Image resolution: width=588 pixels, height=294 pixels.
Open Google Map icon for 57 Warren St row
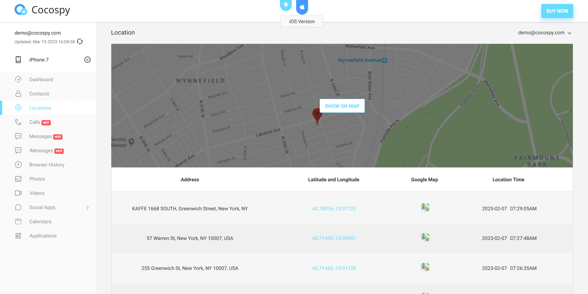[425, 237]
